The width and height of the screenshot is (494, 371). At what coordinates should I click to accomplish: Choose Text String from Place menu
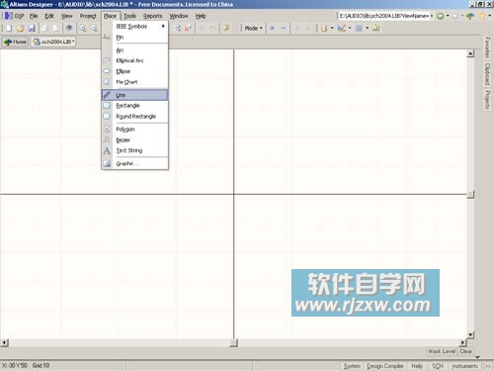click(134, 150)
